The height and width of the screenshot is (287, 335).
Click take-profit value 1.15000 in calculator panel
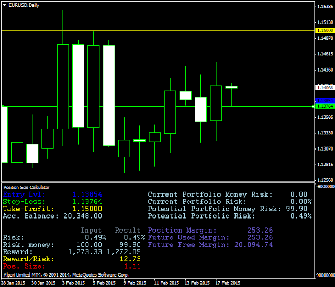pyautogui.click(x=87, y=209)
